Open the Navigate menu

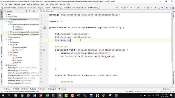pos(17,4)
